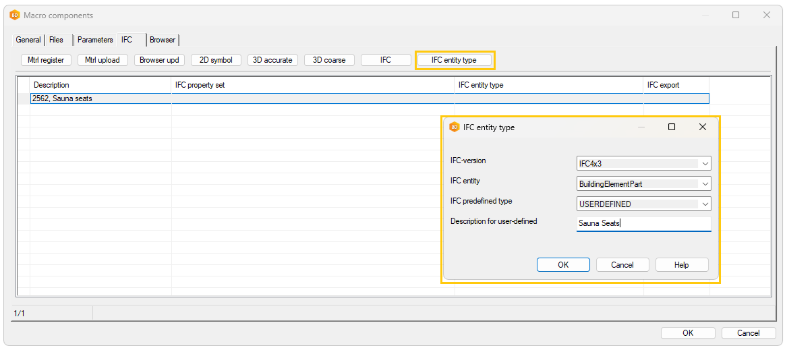Open the 2D symbol option
The width and height of the screenshot is (787, 352).
tap(216, 60)
